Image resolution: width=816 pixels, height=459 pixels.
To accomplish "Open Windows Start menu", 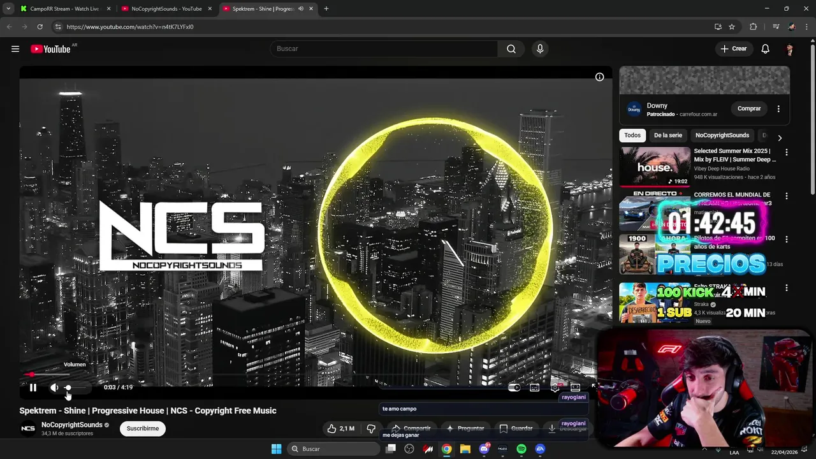I will pos(276,449).
